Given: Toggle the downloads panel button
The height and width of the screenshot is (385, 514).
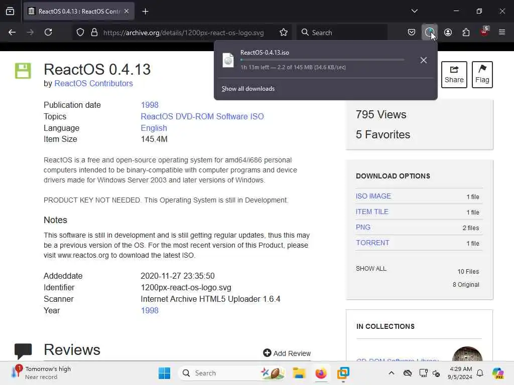Looking at the screenshot, I should pos(430,32).
